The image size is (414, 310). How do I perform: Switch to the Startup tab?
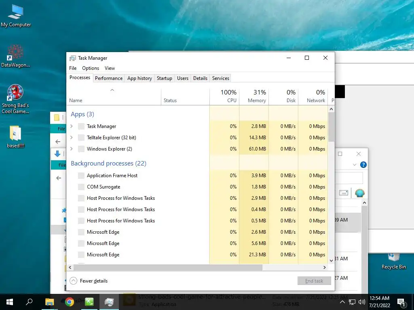click(x=164, y=78)
